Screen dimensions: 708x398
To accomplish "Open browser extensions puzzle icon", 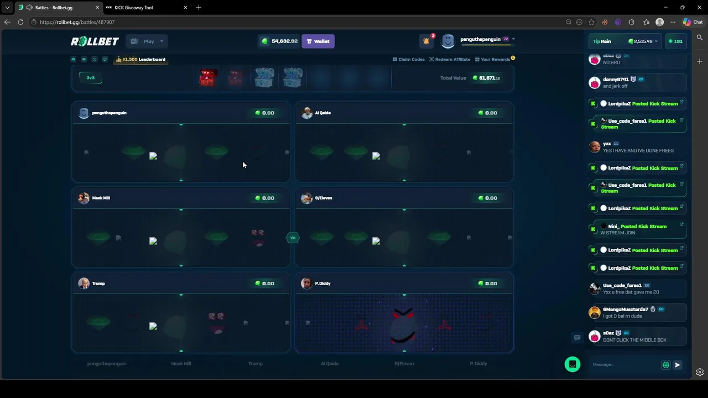I will point(631,22).
